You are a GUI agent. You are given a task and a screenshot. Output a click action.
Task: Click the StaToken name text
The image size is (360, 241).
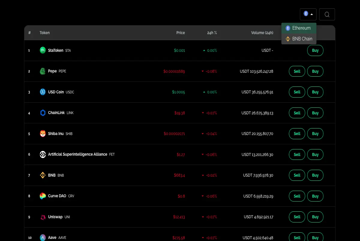point(55,50)
